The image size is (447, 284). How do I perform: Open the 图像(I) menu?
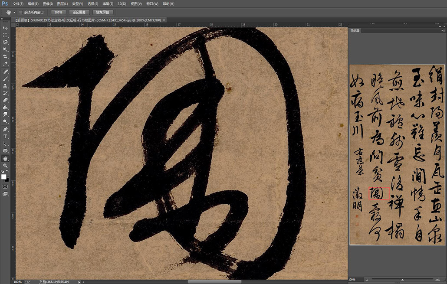tap(48, 4)
